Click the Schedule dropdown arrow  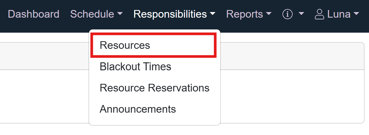click(x=120, y=14)
